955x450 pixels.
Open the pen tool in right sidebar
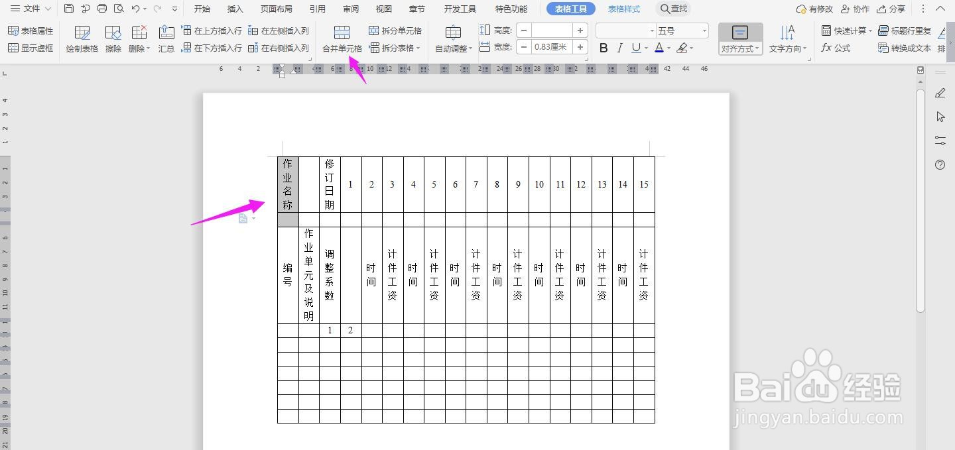point(940,93)
